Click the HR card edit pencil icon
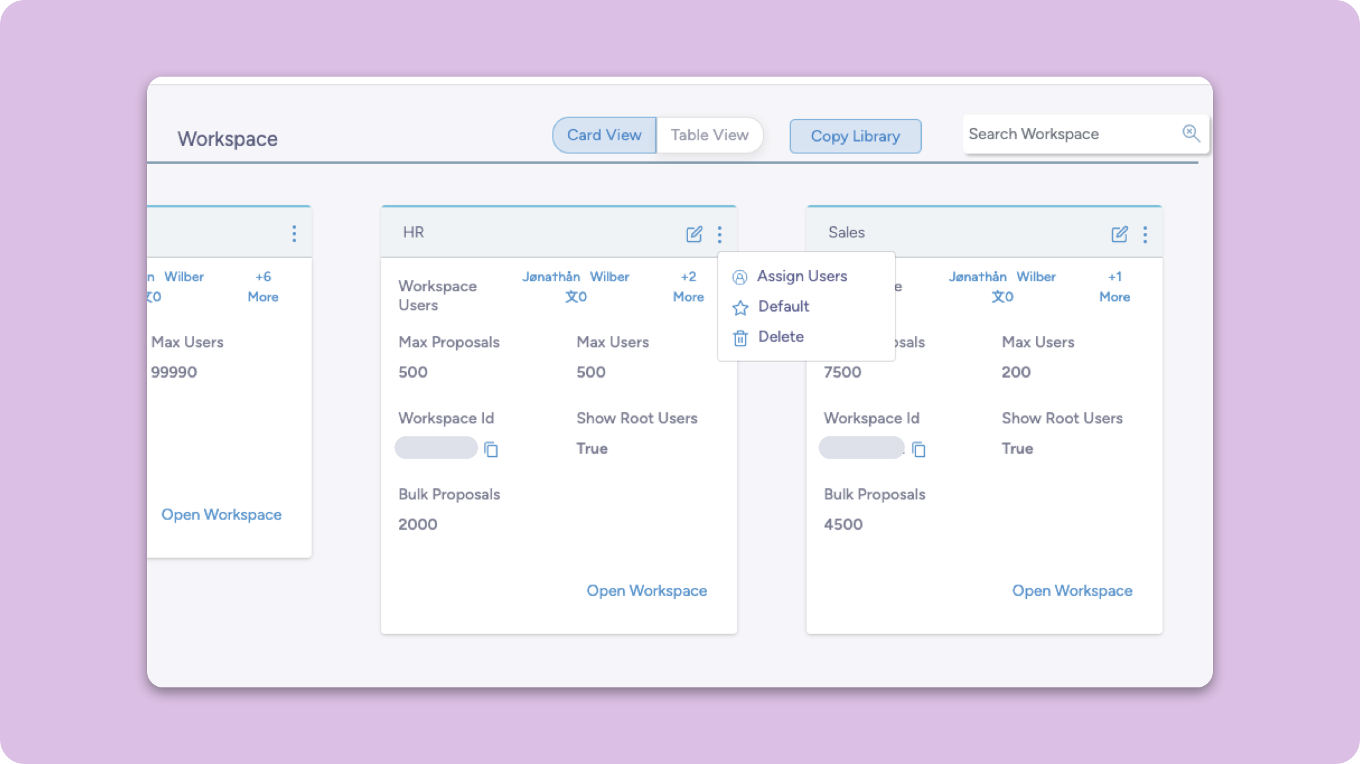This screenshot has width=1360, height=764. tap(694, 234)
